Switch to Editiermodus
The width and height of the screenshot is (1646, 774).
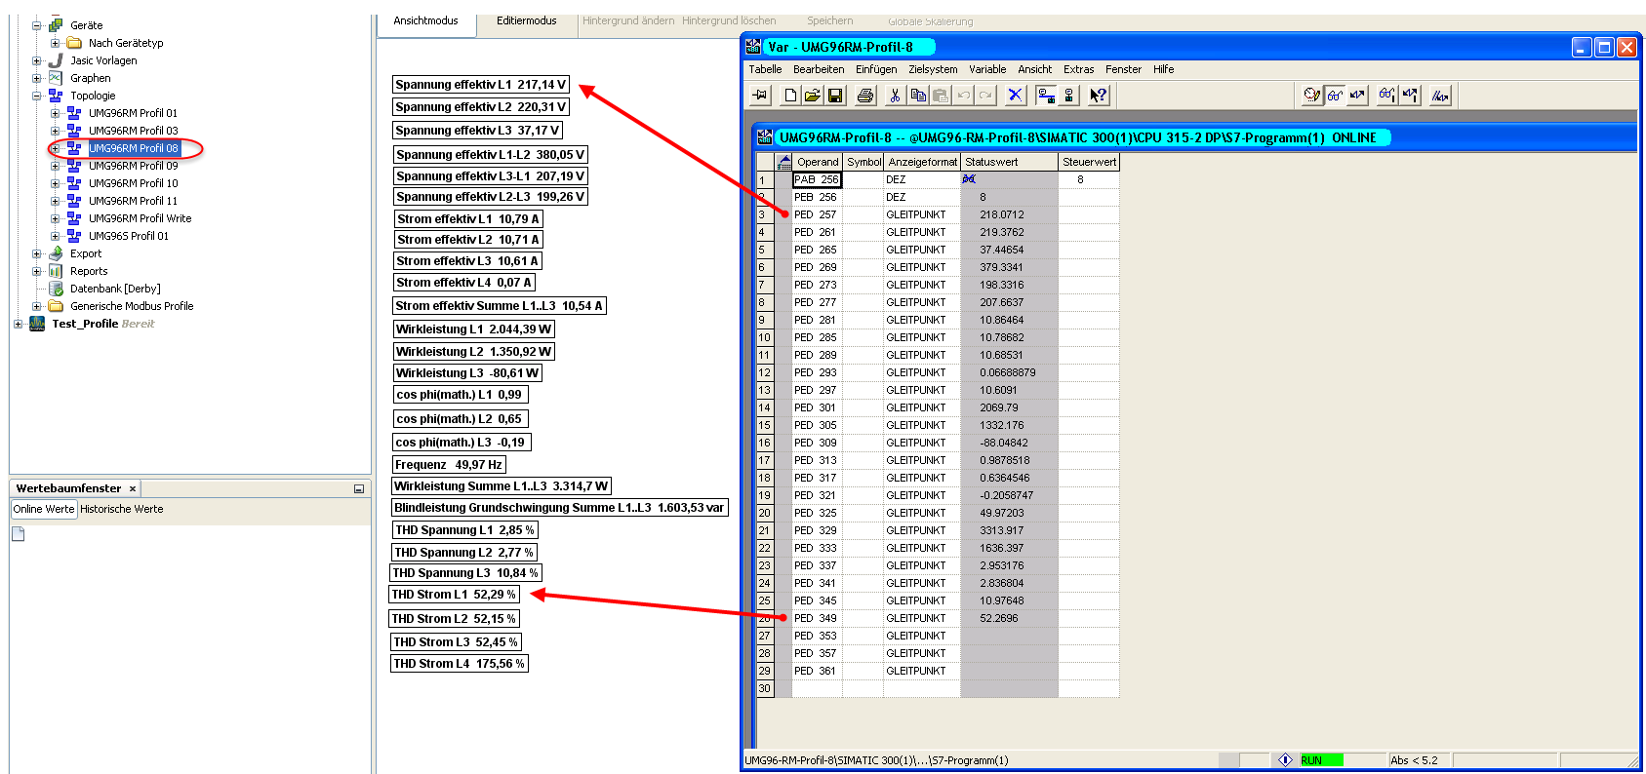[526, 20]
